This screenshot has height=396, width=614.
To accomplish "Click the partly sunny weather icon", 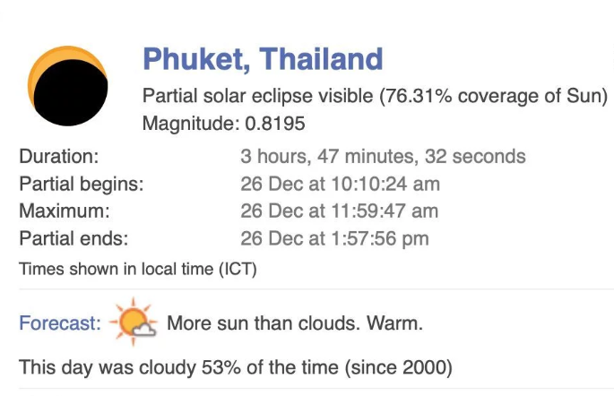I will coord(134,322).
